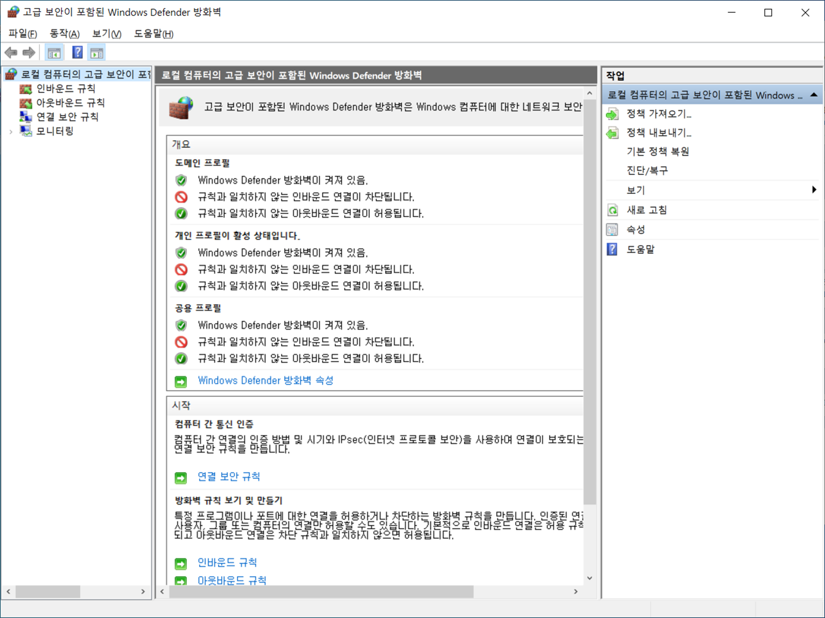
Task: Open Windows Defender 방화벽 속성 link
Action: coord(266,380)
